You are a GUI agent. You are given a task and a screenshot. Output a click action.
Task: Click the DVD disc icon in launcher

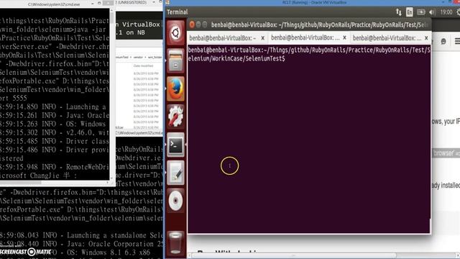pos(175,201)
